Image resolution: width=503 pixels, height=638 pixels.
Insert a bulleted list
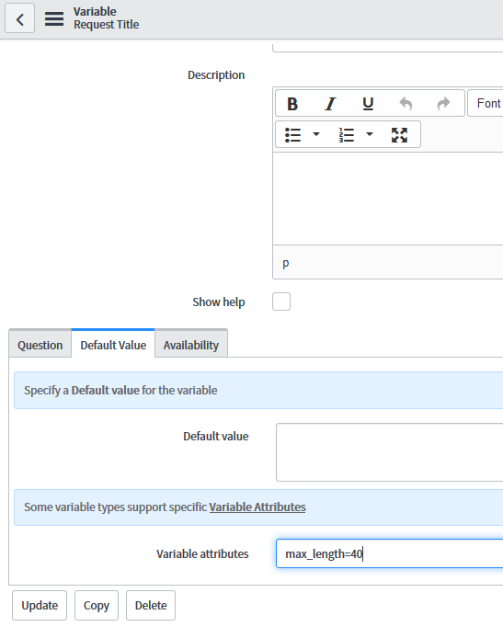pyautogui.click(x=293, y=135)
